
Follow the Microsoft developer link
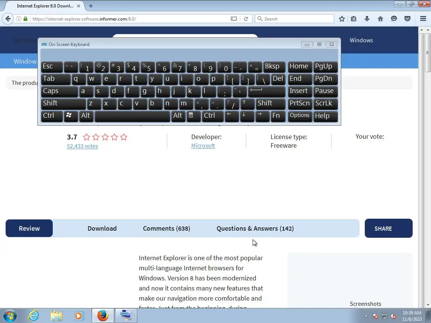pyautogui.click(x=203, y=145)
